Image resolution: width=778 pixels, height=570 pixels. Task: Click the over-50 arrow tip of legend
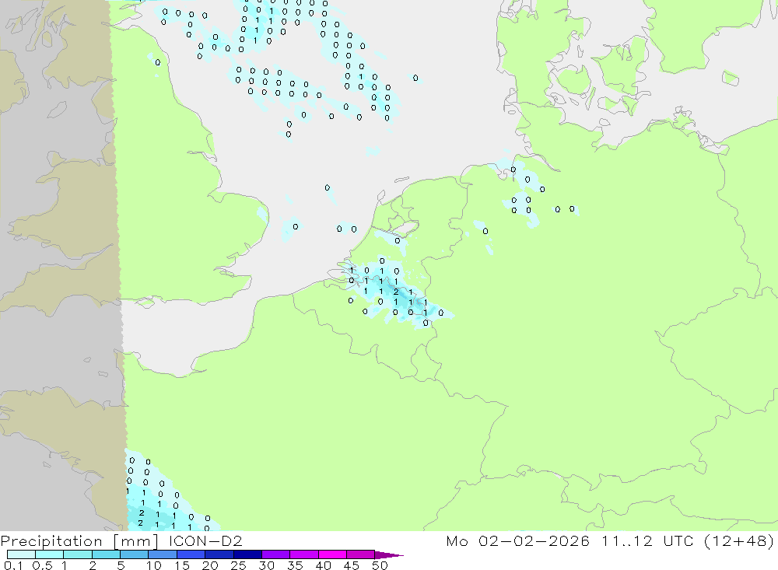coord(389,554)
